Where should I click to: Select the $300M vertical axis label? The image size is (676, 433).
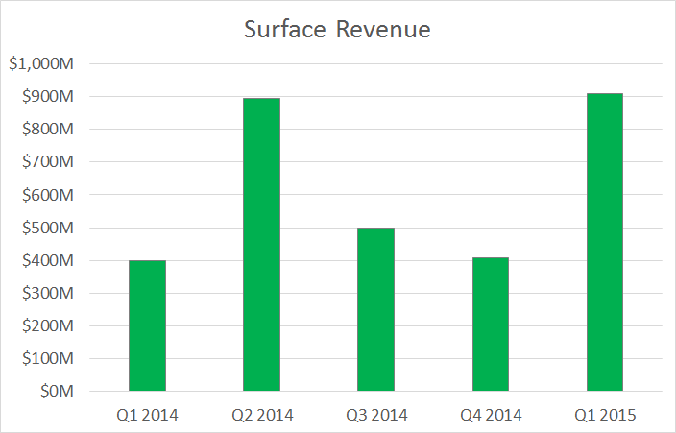click(46, 294)
